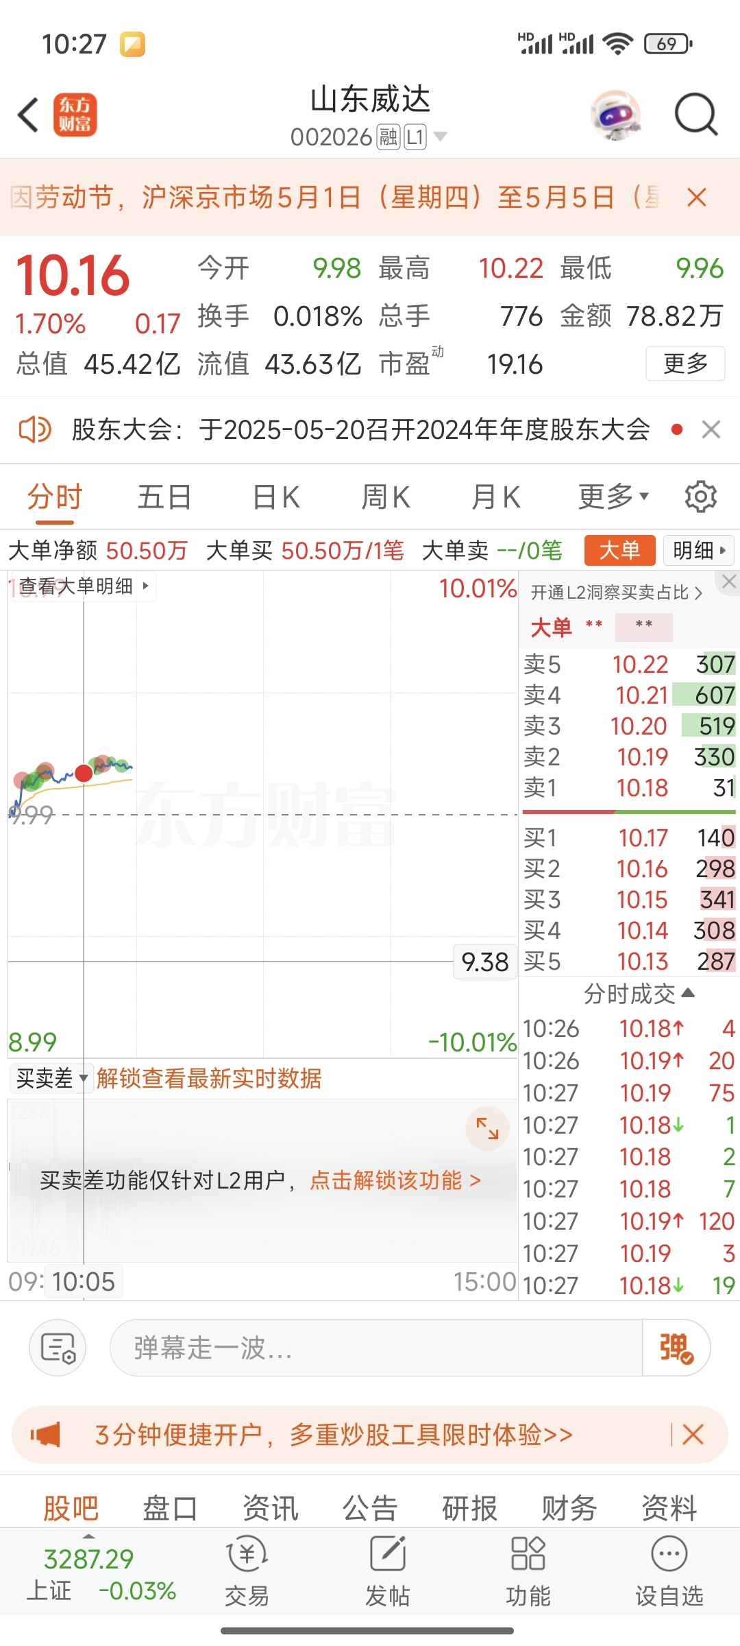Open the barrage settings list icon
This screenshot has width=740, height=1646.
(58, 1348)
